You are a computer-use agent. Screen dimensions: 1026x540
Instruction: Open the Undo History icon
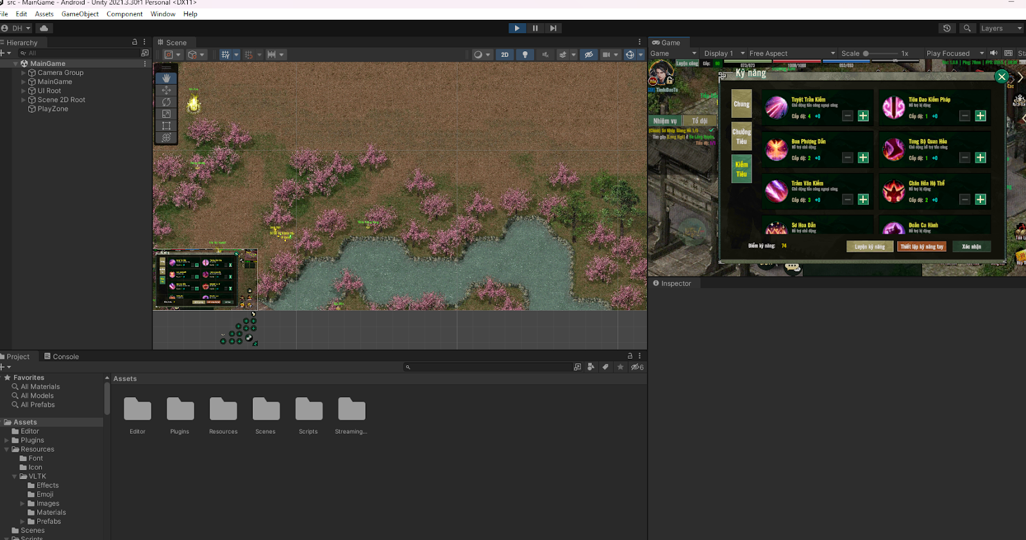point(947,28)
